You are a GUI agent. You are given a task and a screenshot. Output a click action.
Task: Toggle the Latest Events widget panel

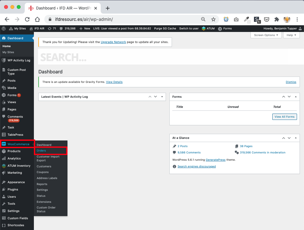coord(162,97)
